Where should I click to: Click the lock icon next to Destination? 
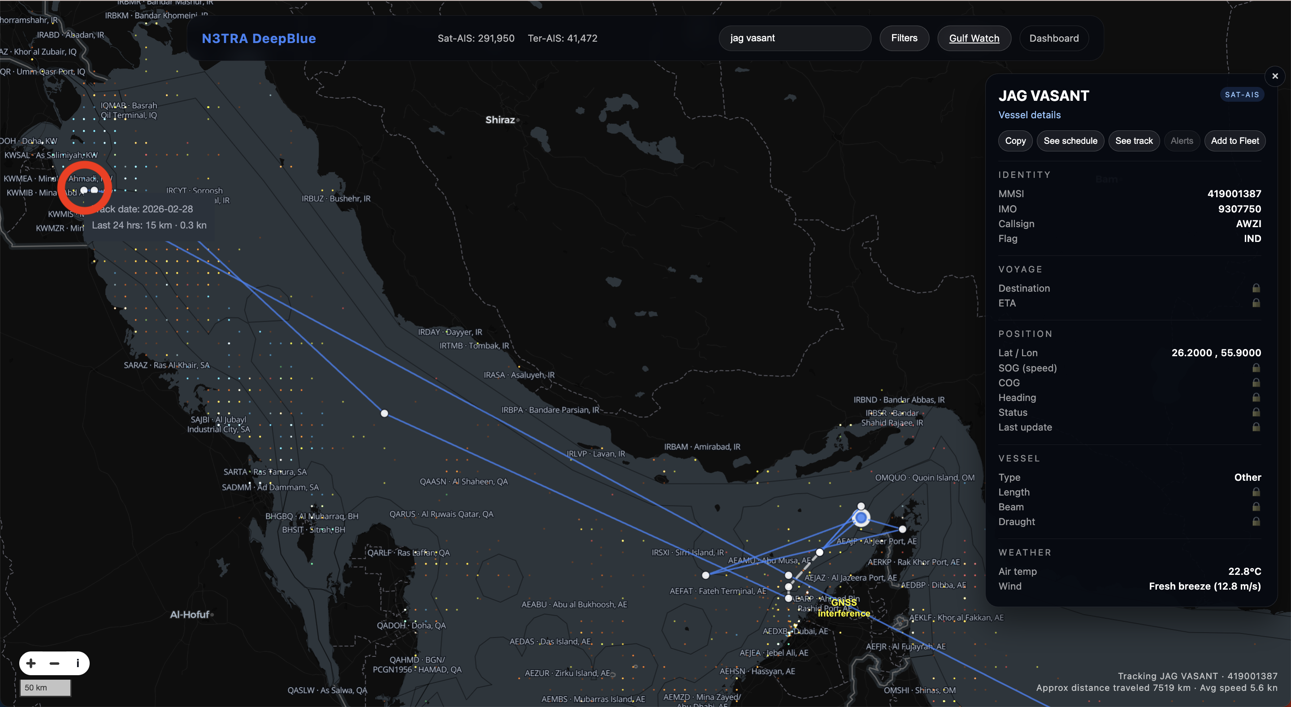[x=1256, y=288]
